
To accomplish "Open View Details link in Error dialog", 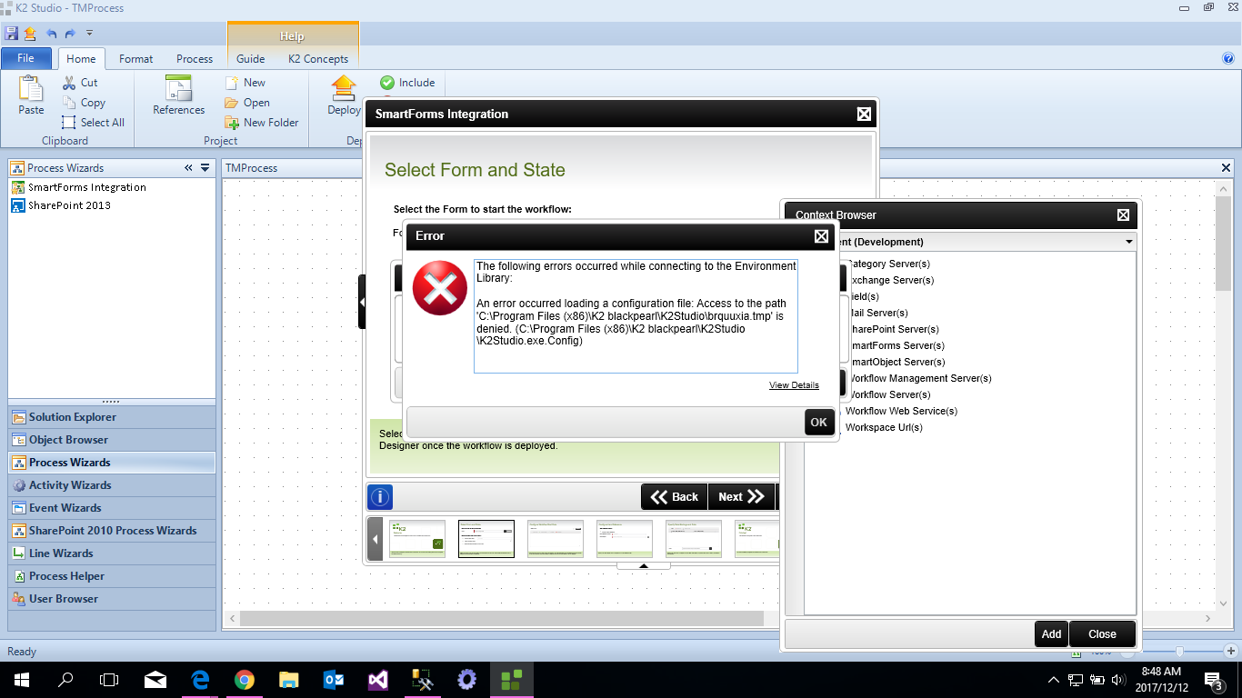I will coord(794,385).
